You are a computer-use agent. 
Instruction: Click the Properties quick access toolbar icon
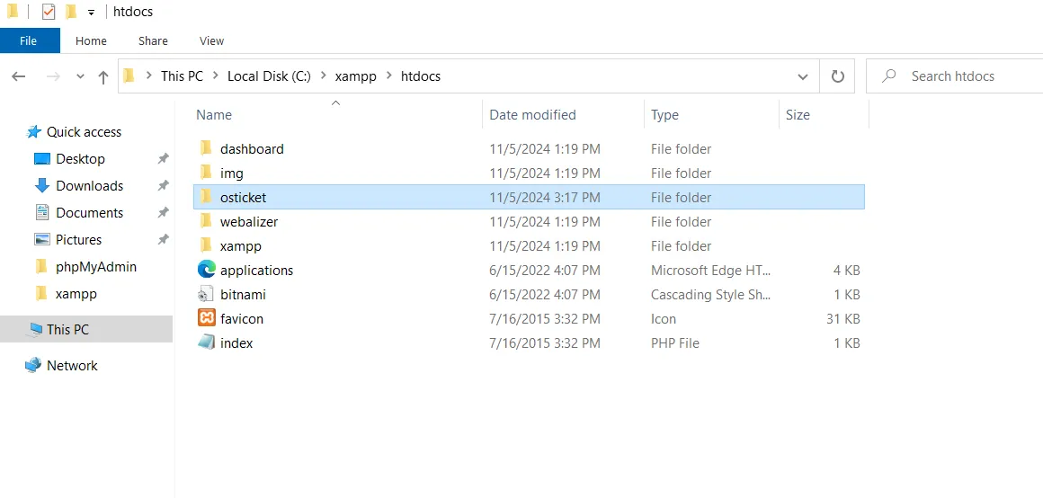click(x=49, y=12)
